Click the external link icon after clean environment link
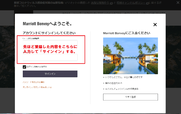 pos(111,3)
